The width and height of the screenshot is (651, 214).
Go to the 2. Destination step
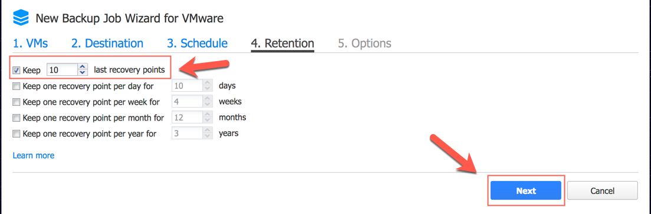[x=107, y=44]
